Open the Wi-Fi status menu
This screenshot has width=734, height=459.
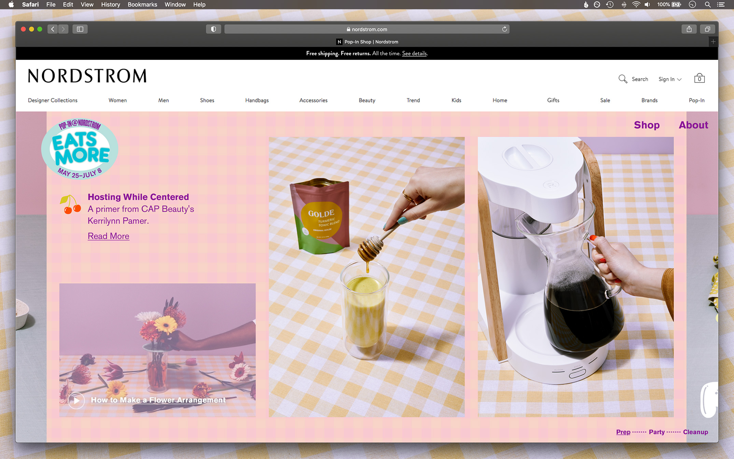click(636, 4)
